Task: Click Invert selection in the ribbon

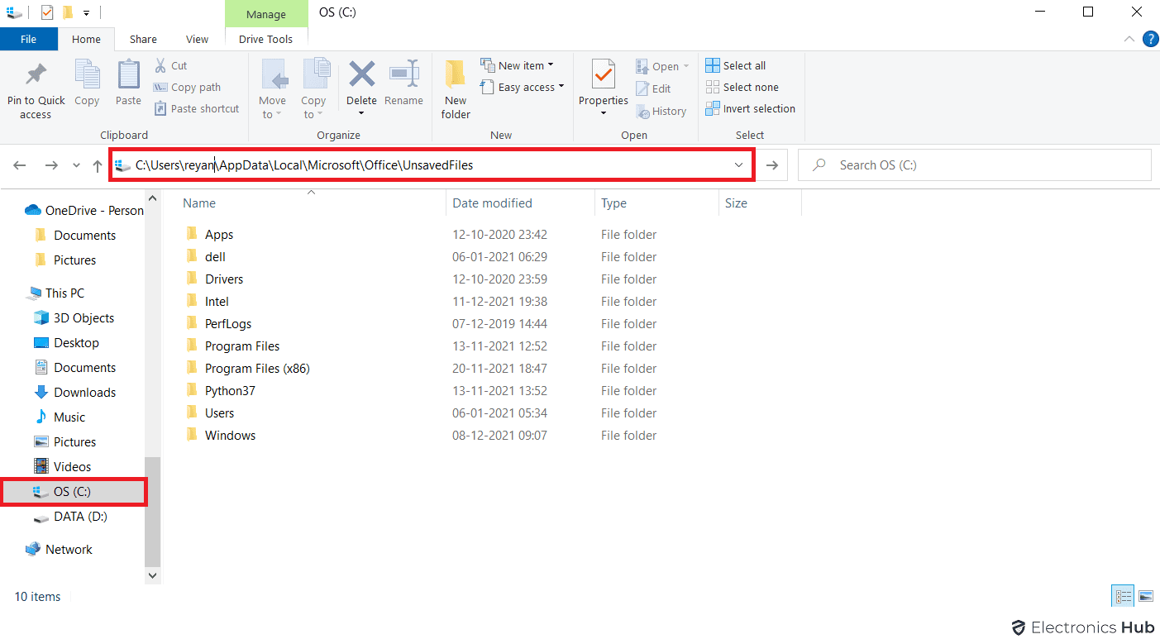Action: pos(750,108)
